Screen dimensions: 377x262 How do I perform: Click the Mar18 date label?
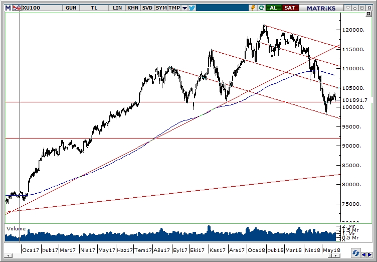(294, 250)
